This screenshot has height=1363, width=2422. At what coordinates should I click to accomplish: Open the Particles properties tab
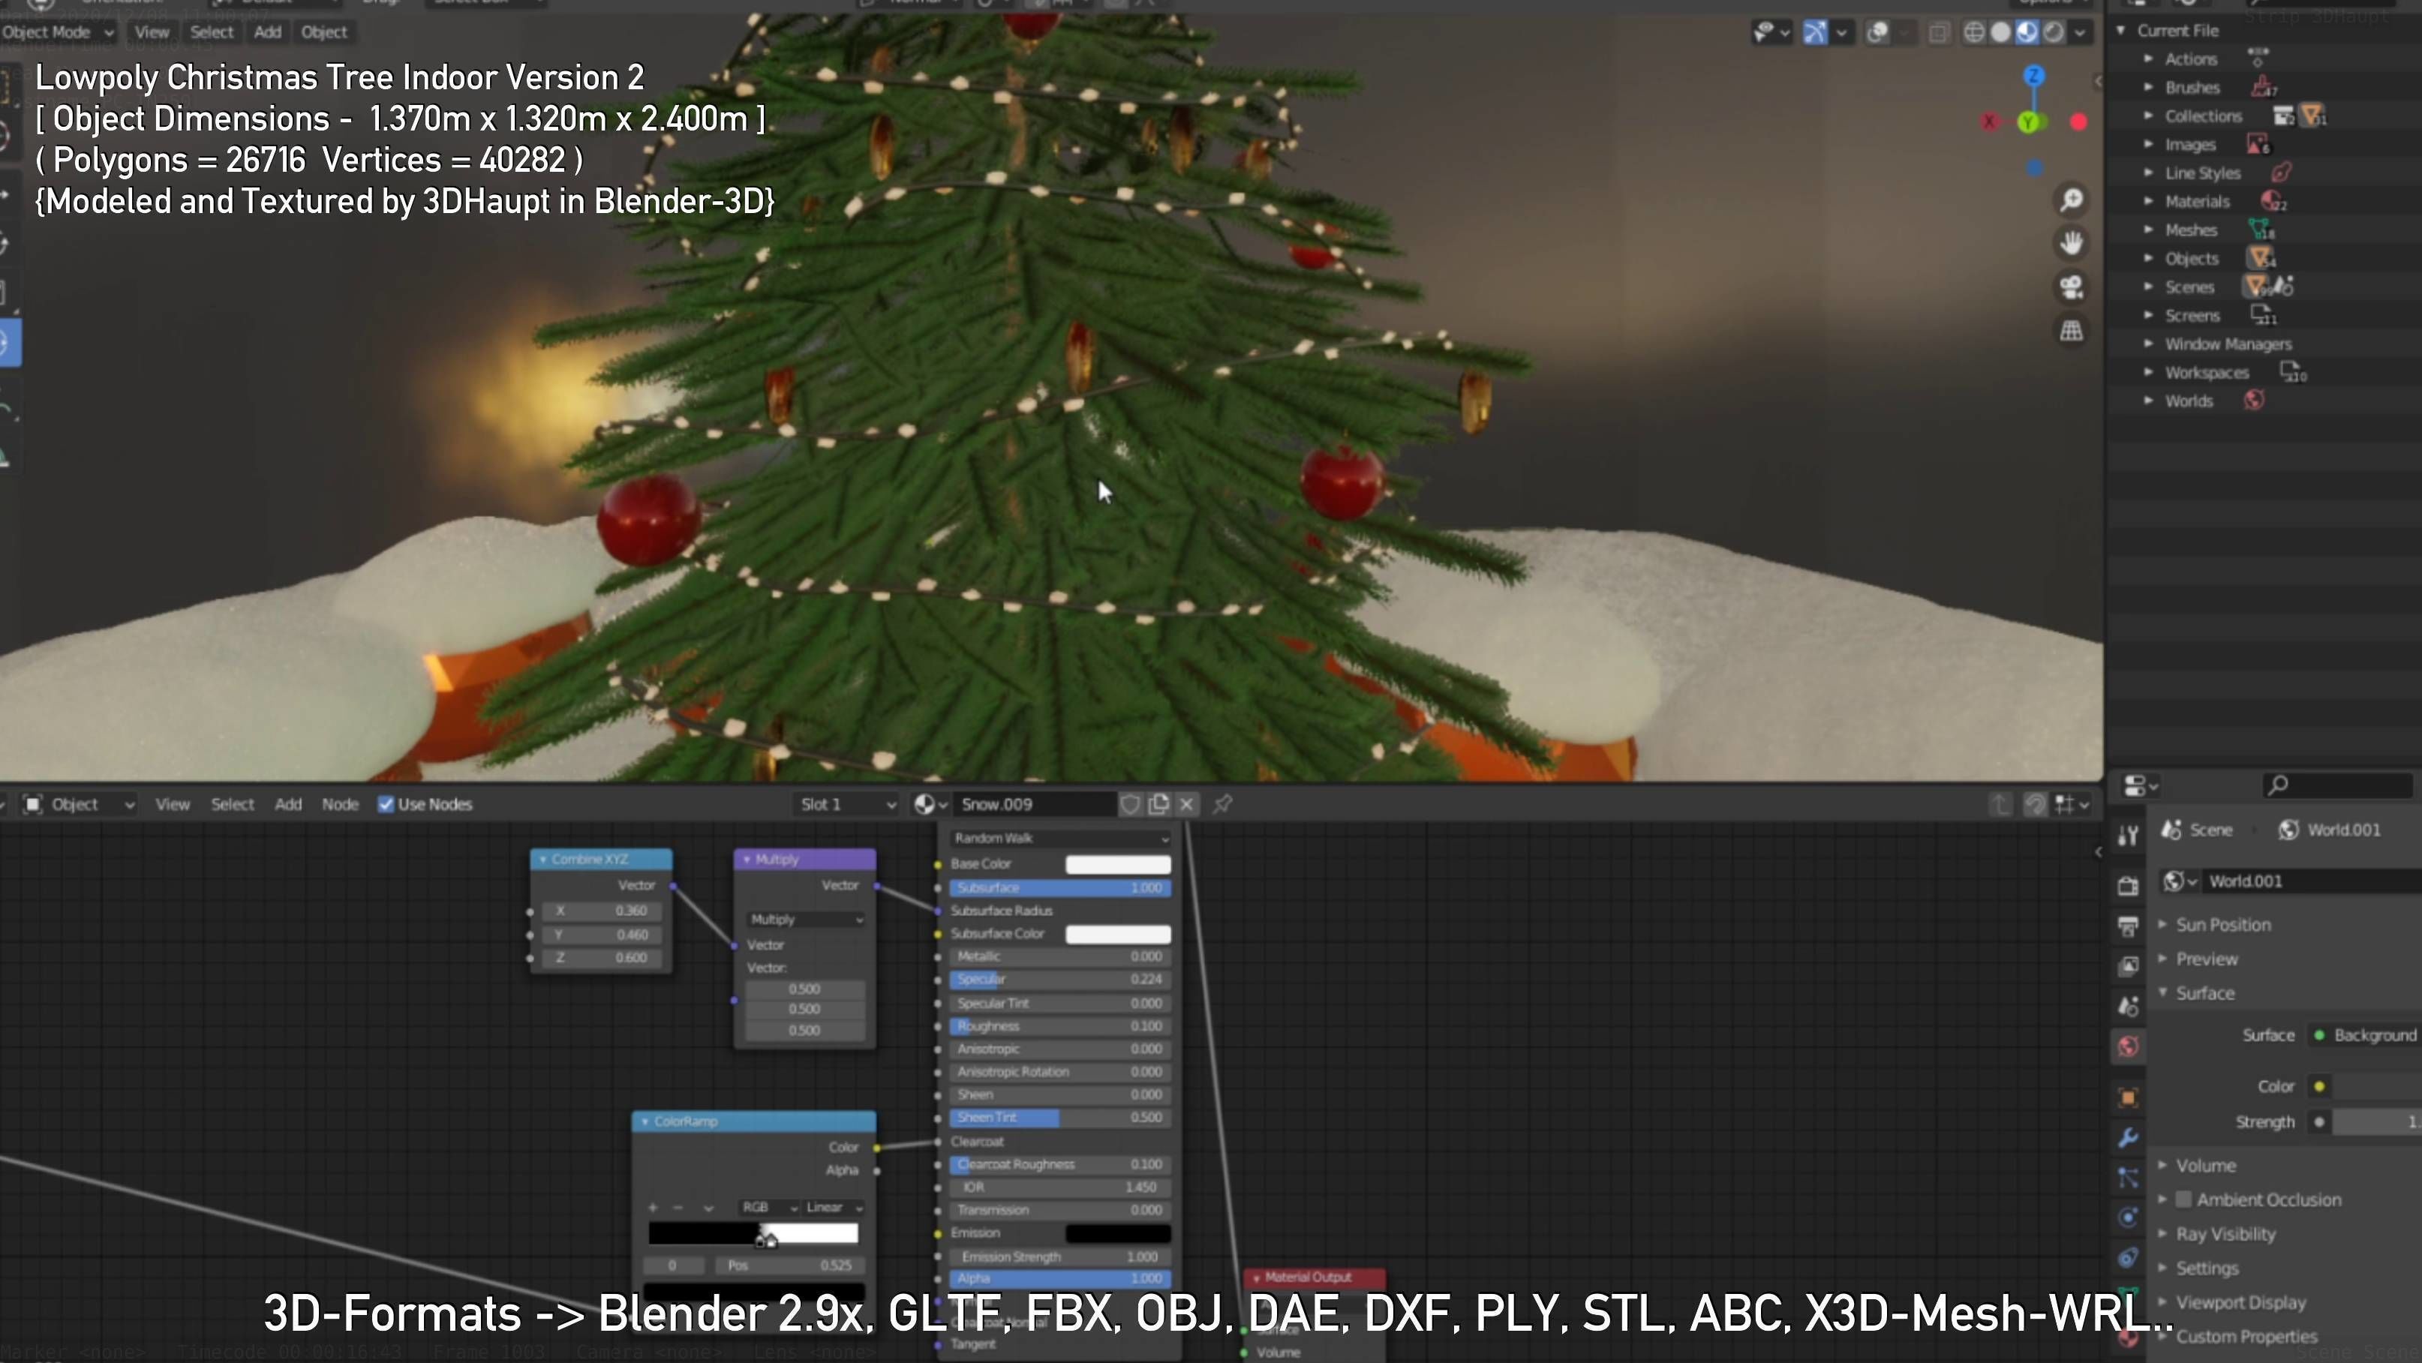click(2128, 1178)
